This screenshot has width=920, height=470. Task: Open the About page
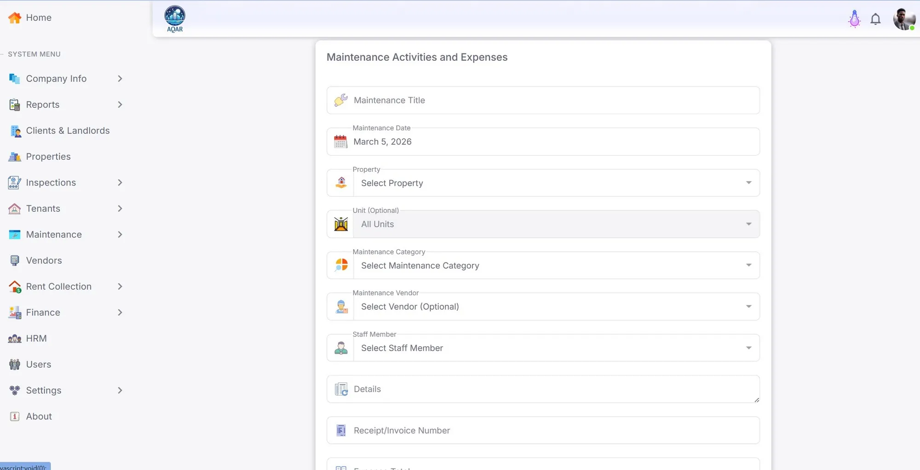tap(39, 416)
